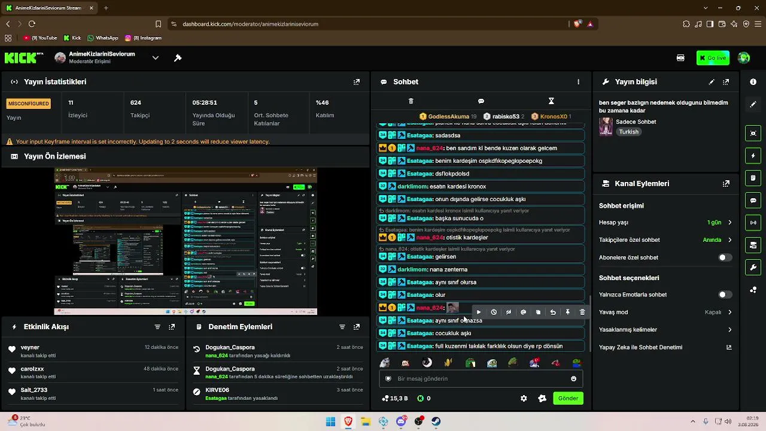Click the KIRVE06 moderation entry

pos(278,394)
